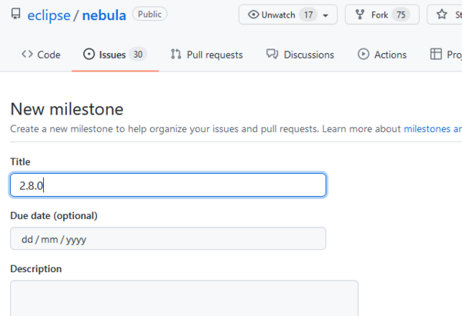Open the Discussions tab

click(x=300, y=55)
